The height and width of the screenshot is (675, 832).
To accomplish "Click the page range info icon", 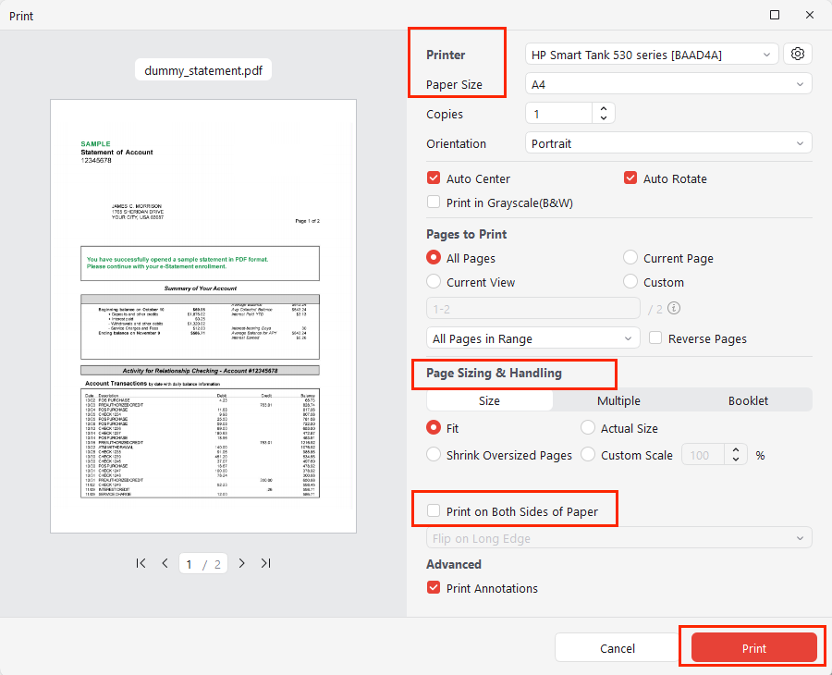I will tap(674, 308).
